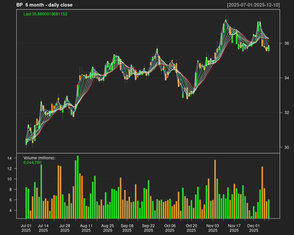Click the tallest orange volume bar in early November
This screenshot has width=294, height=235.
[215, 189]
